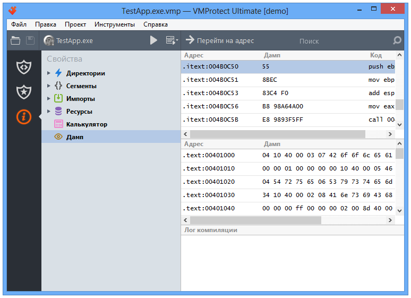Expand the Директории tree node
Screen dimensions: 411x298
coord(48,73)
